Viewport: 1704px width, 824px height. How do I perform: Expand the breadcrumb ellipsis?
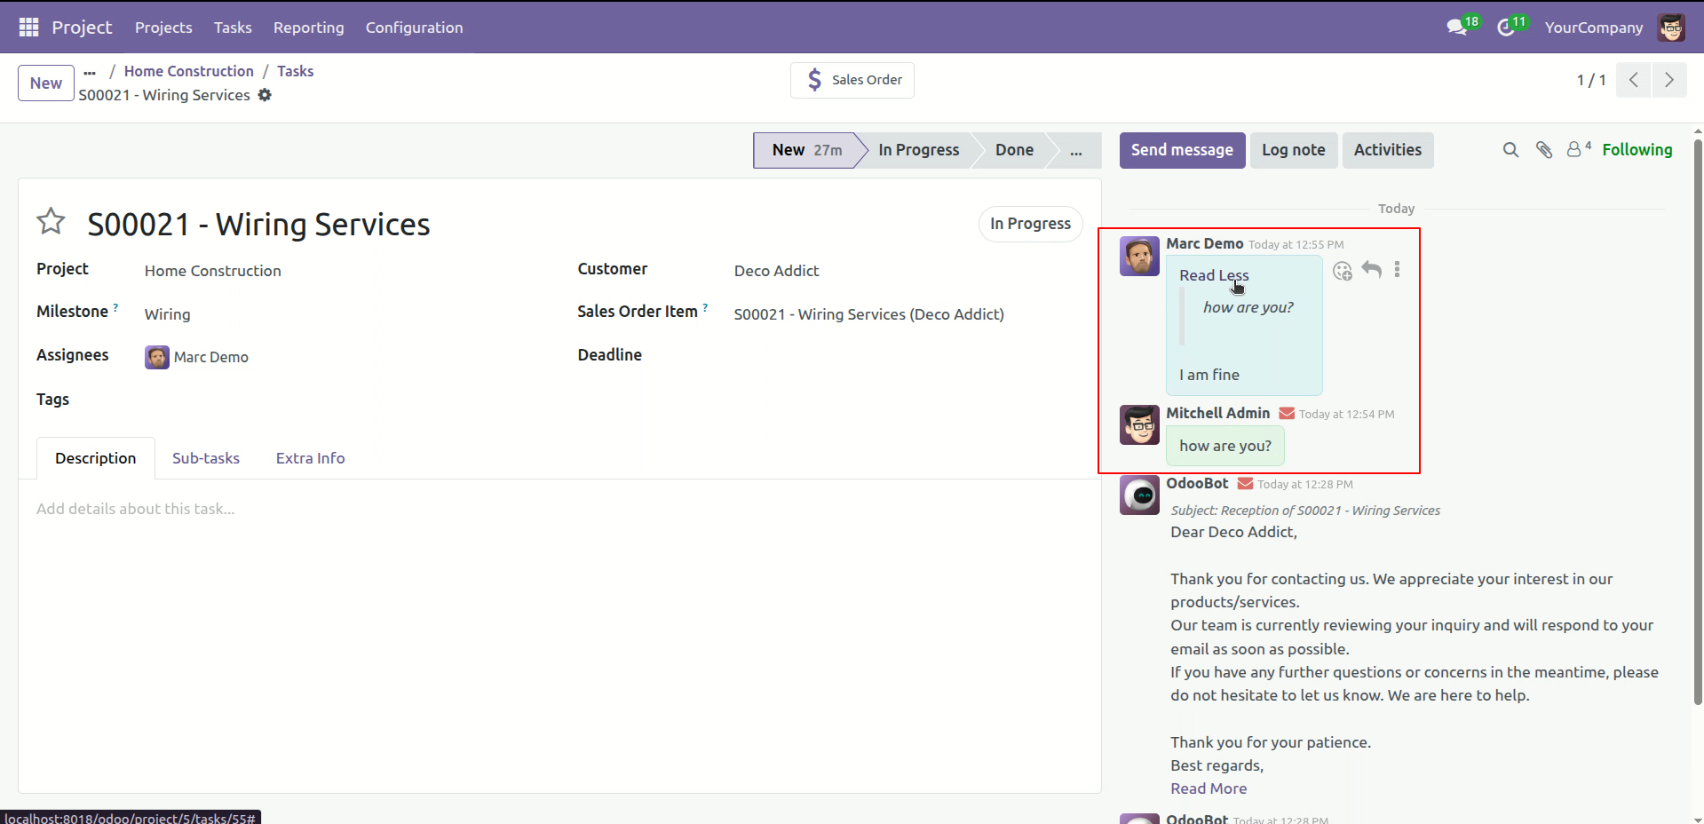[90, 72]
